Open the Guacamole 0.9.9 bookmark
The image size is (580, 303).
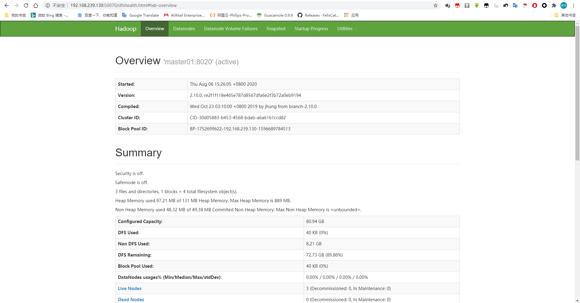pos(275,15)
